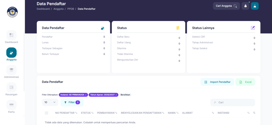272x125 pixels.
Task: Click the Keuangan sidebar label
Action: 11,94
